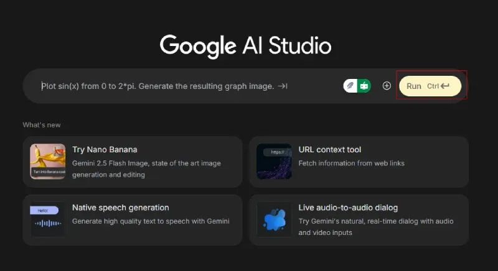Click the blue blob Live audio icon

point(274,219)
